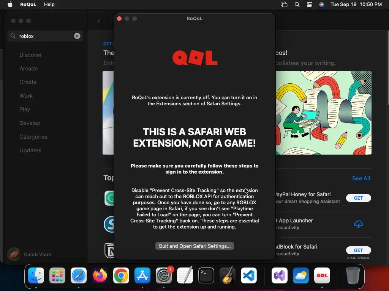
Task: Click the red QoL logo
Action: pyautogui.click(x=195, y=58)
